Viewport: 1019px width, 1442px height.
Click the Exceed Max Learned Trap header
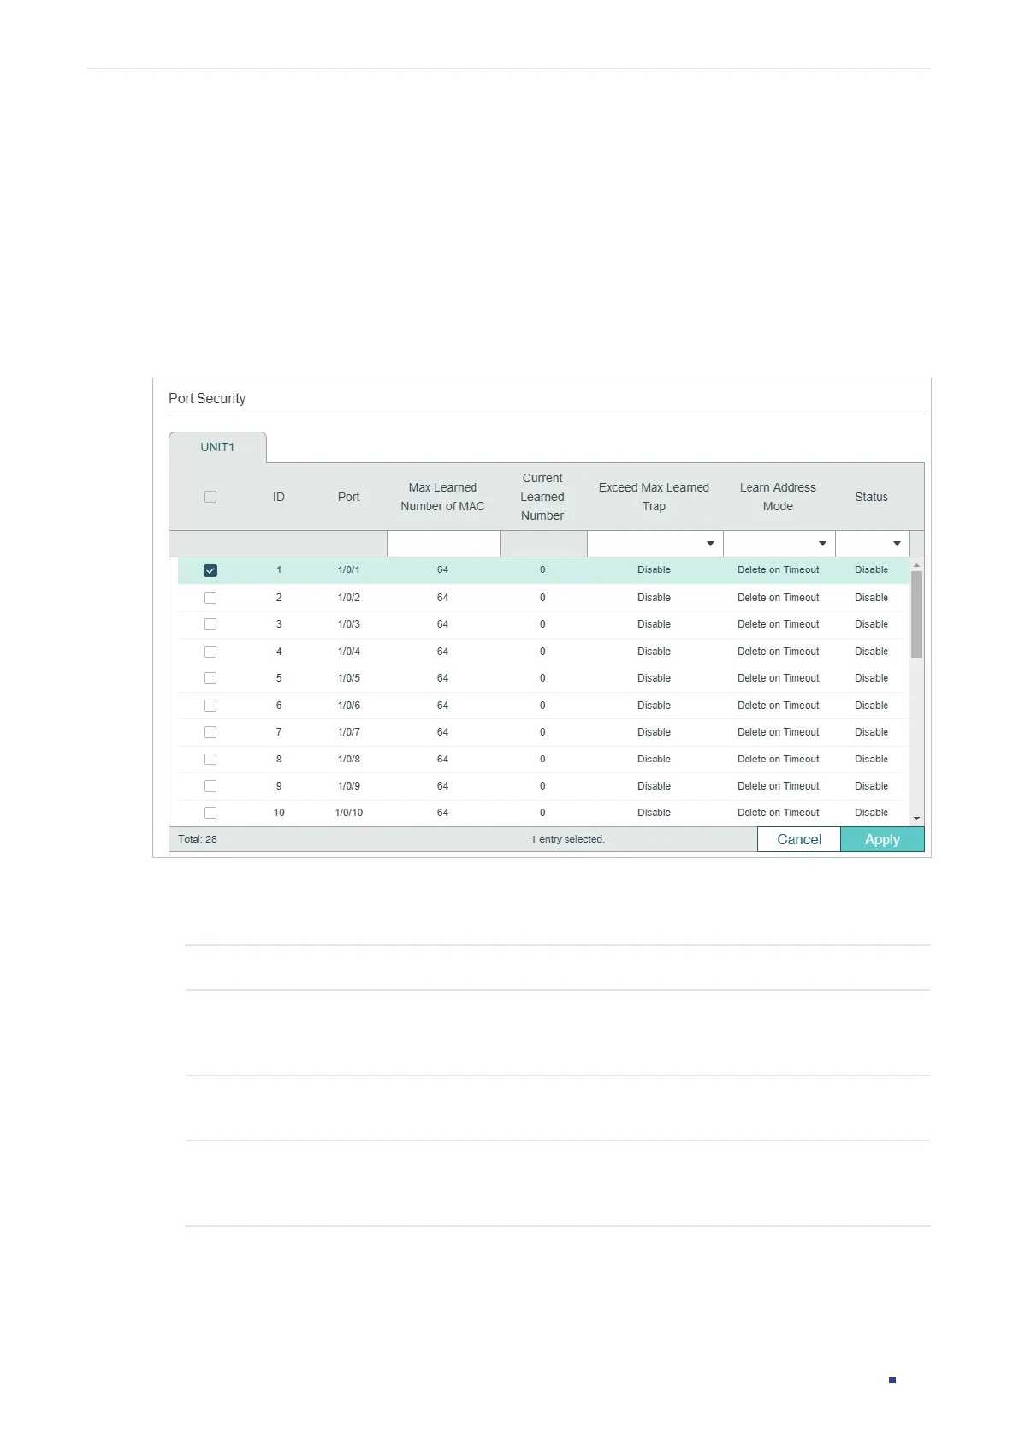[654, 497]
